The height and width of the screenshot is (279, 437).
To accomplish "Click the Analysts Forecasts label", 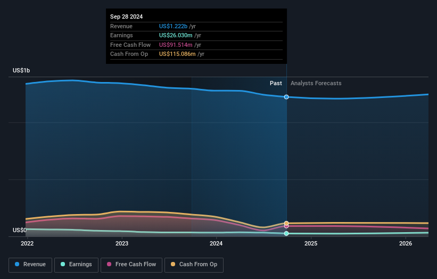I will coord(316,84).
